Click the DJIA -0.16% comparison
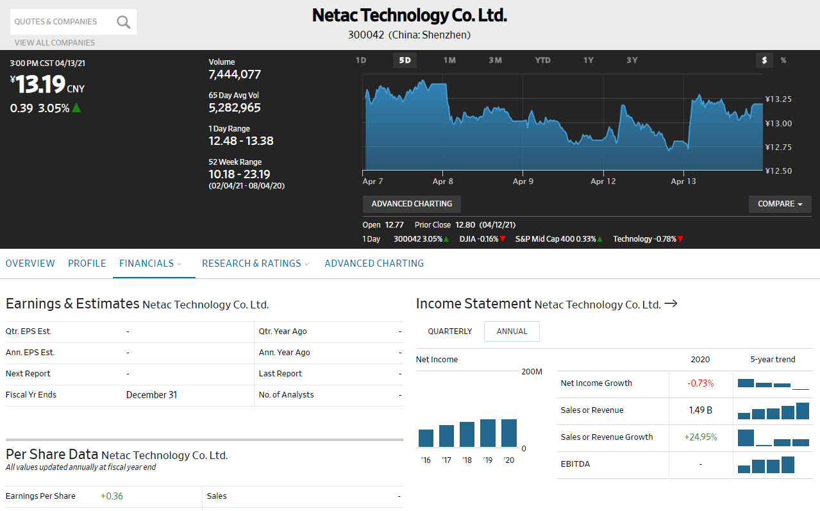This screenshot has width=820, height=511. (x=482, y=239)
